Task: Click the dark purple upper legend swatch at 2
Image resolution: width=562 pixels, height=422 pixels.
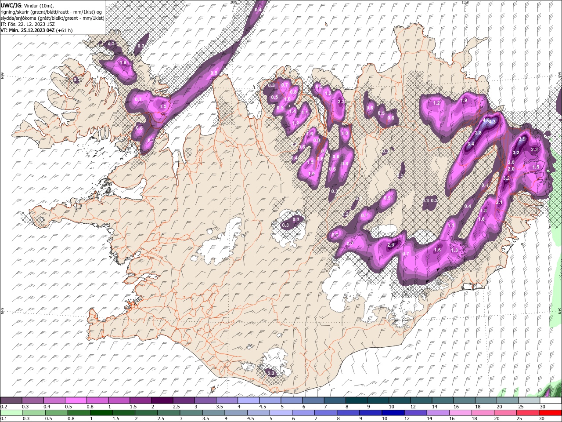Action: (x=162, y=400)
